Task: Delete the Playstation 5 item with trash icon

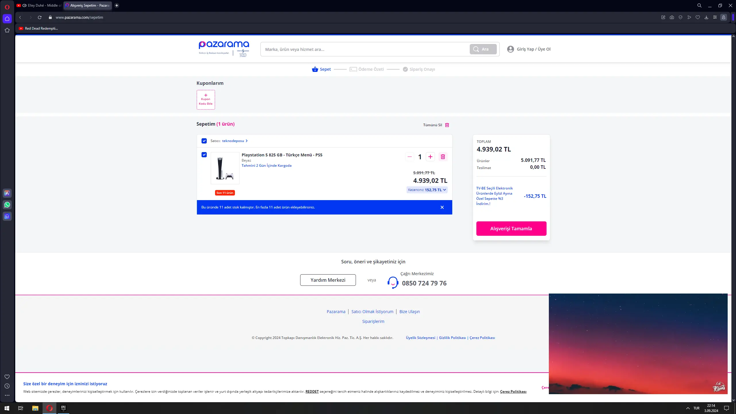Action: tap(443, 157)
